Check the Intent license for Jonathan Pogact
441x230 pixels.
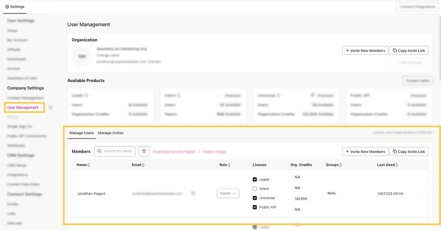[x=255, y=189]
